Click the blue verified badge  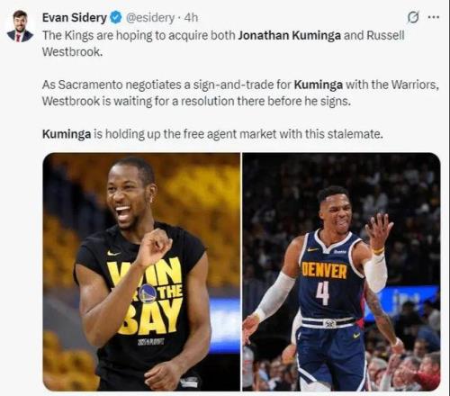coord(115,18)
